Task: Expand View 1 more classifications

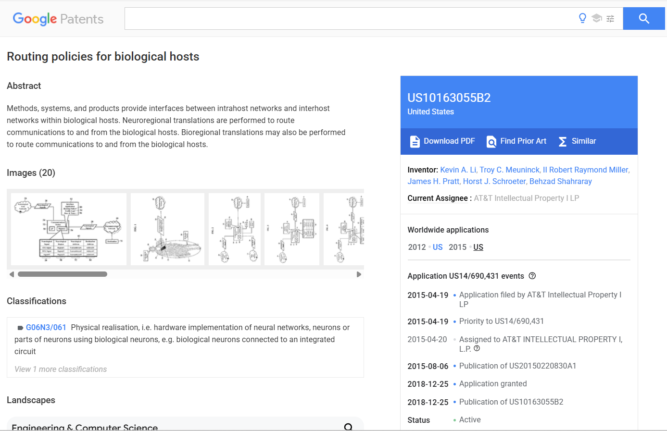Action: (x=61, y=369)
